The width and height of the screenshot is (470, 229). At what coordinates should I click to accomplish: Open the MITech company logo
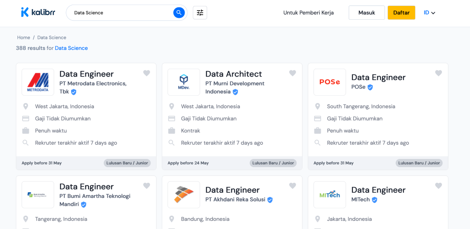330,195
